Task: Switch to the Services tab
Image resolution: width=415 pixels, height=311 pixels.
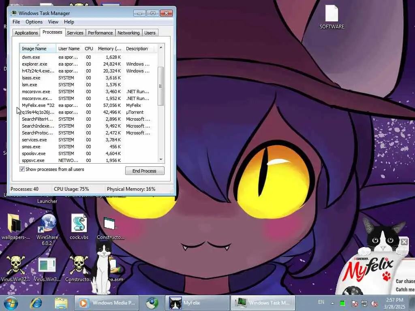Action: pyautogui.click(x=75, y=33)
